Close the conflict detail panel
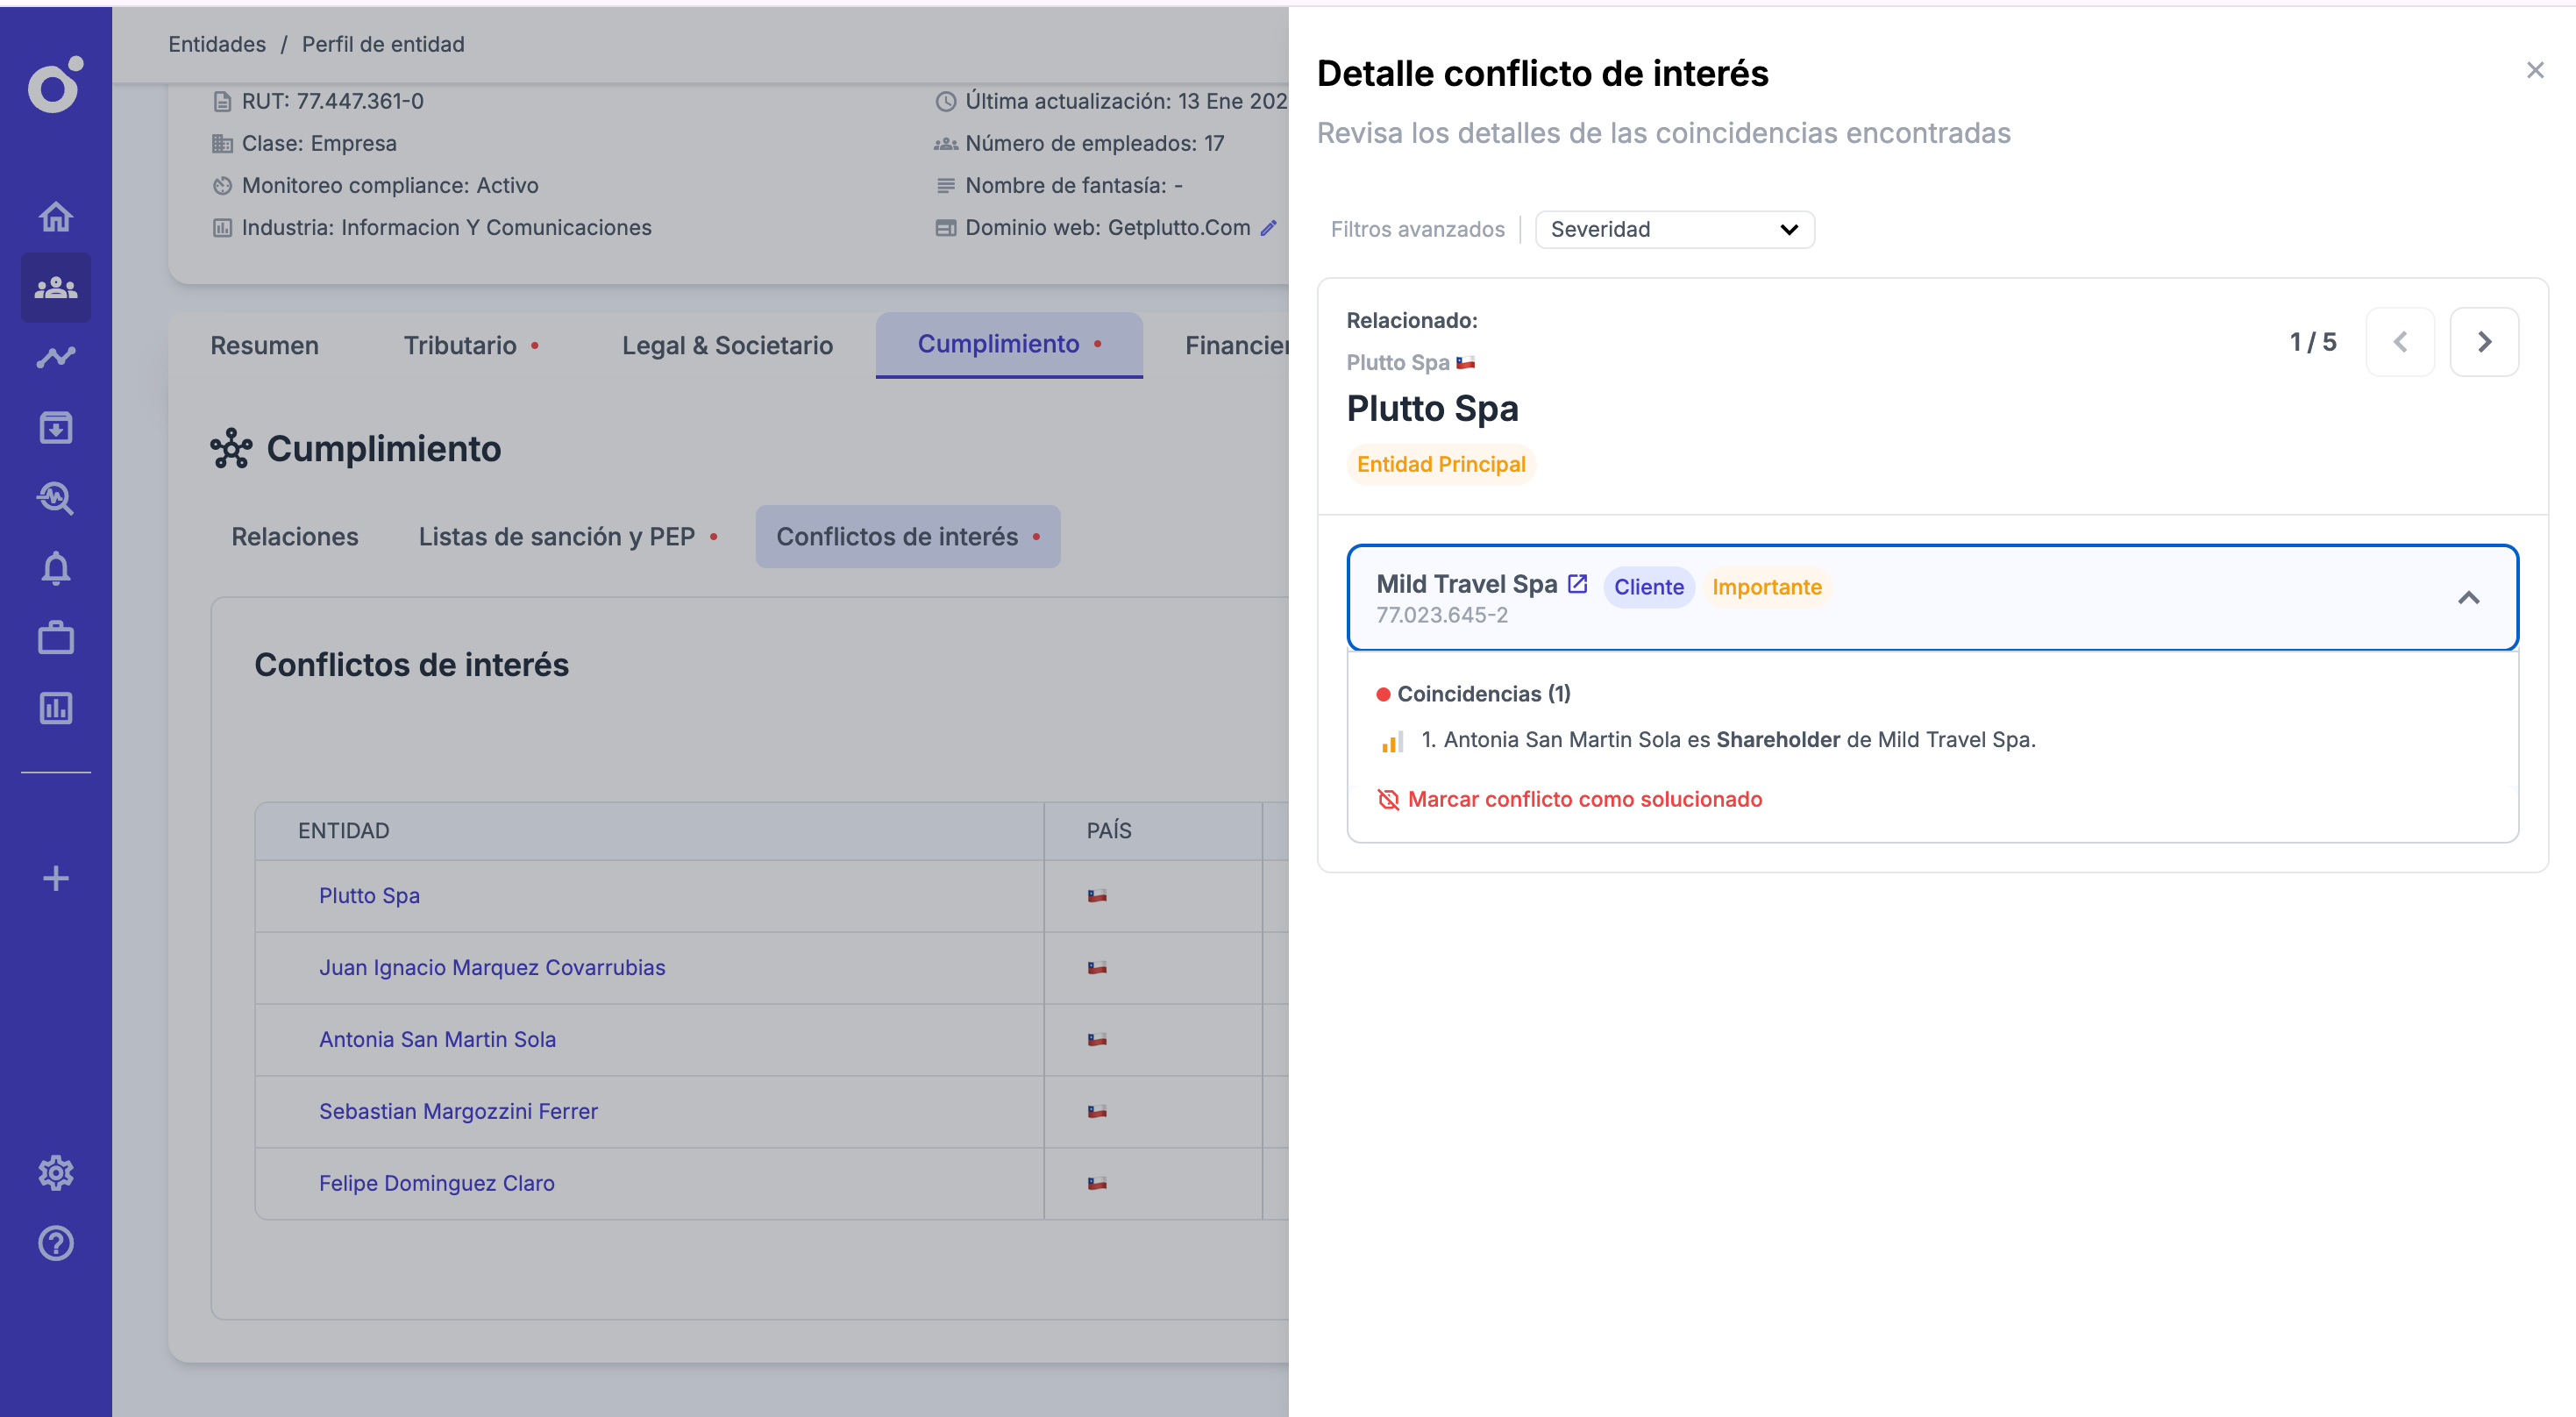2576x1417 pixels. click(x=2534, y=70)
